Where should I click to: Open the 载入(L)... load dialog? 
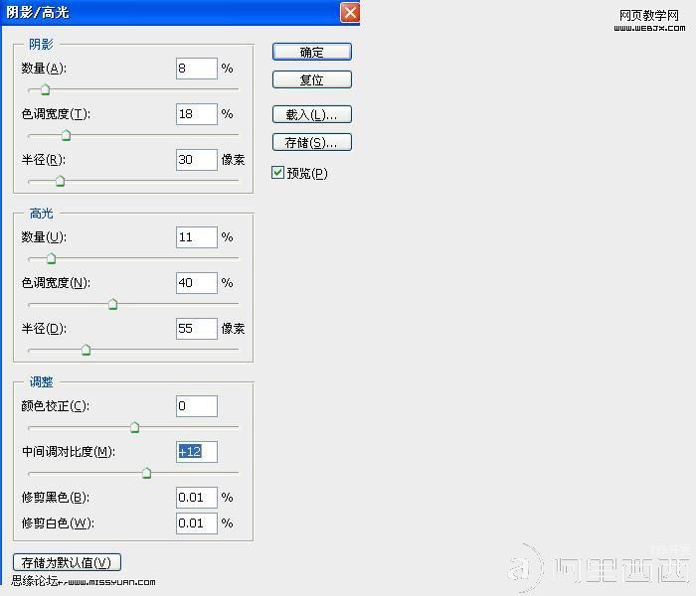pos(311,115)
